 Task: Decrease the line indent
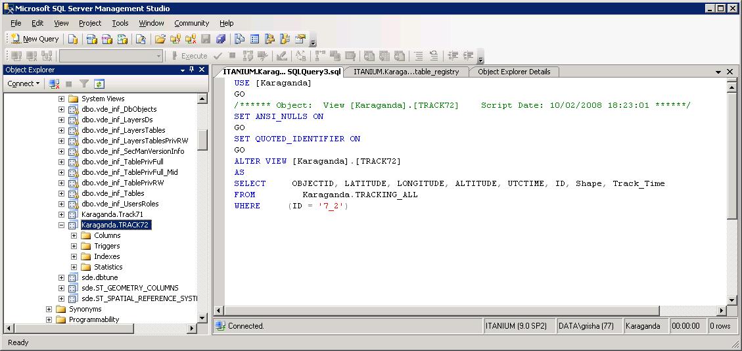pos(453,56)
